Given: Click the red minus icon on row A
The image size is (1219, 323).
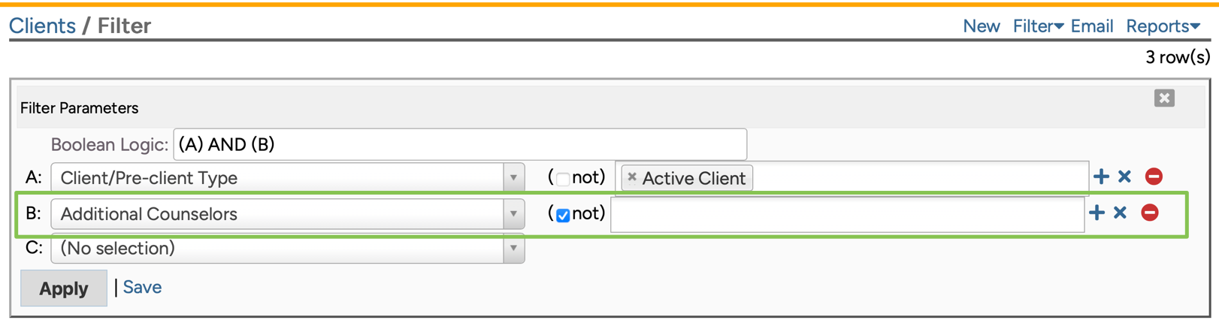Looking at the screenshot, I should tap(1154, 177).
